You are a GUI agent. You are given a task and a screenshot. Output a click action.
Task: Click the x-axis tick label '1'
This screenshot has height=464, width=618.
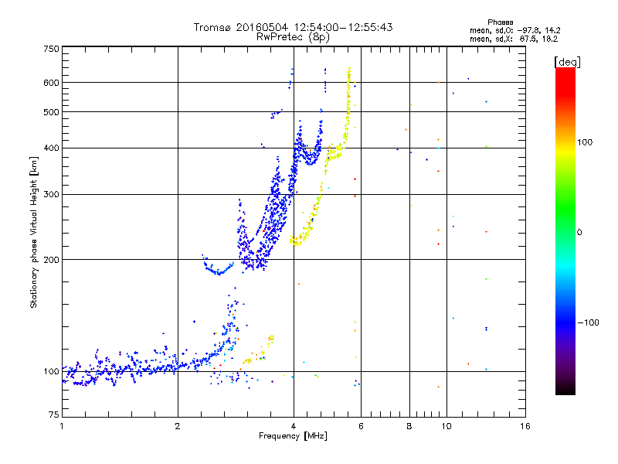[62, 426]
